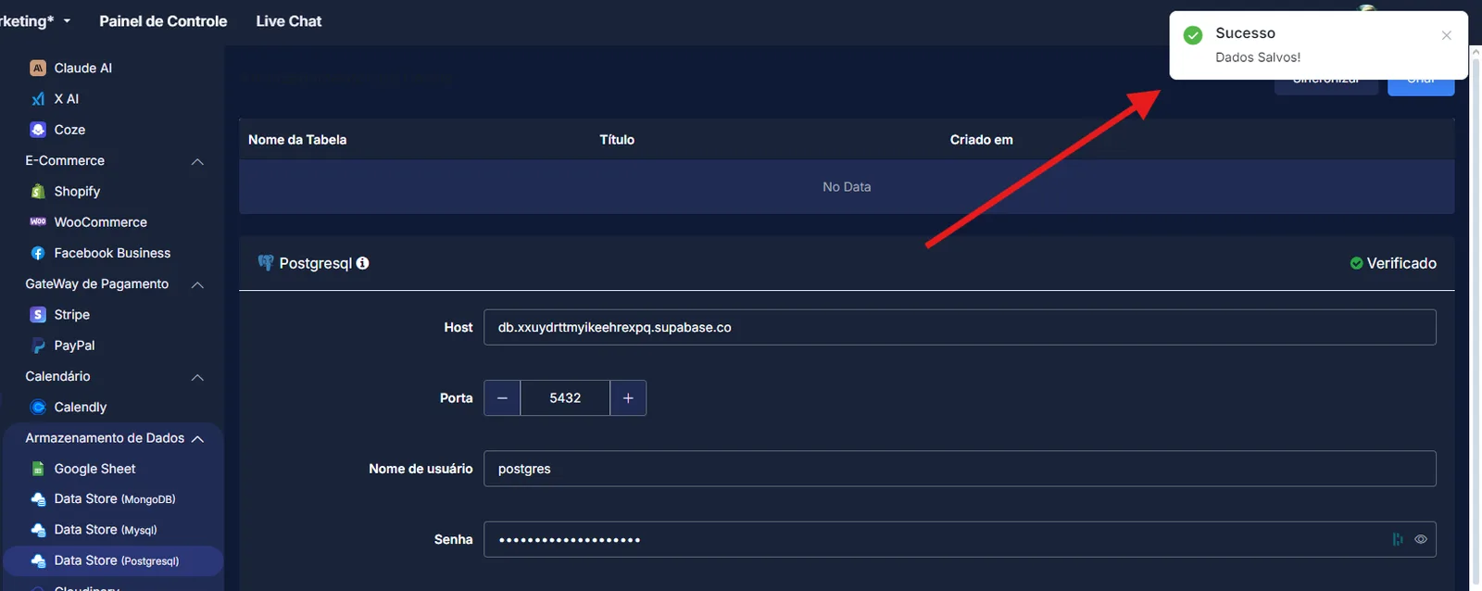The height and width of the screenshot is (591, 1482).
Task: Collapse the GateWay de Pagamento section
Action: 197,284
